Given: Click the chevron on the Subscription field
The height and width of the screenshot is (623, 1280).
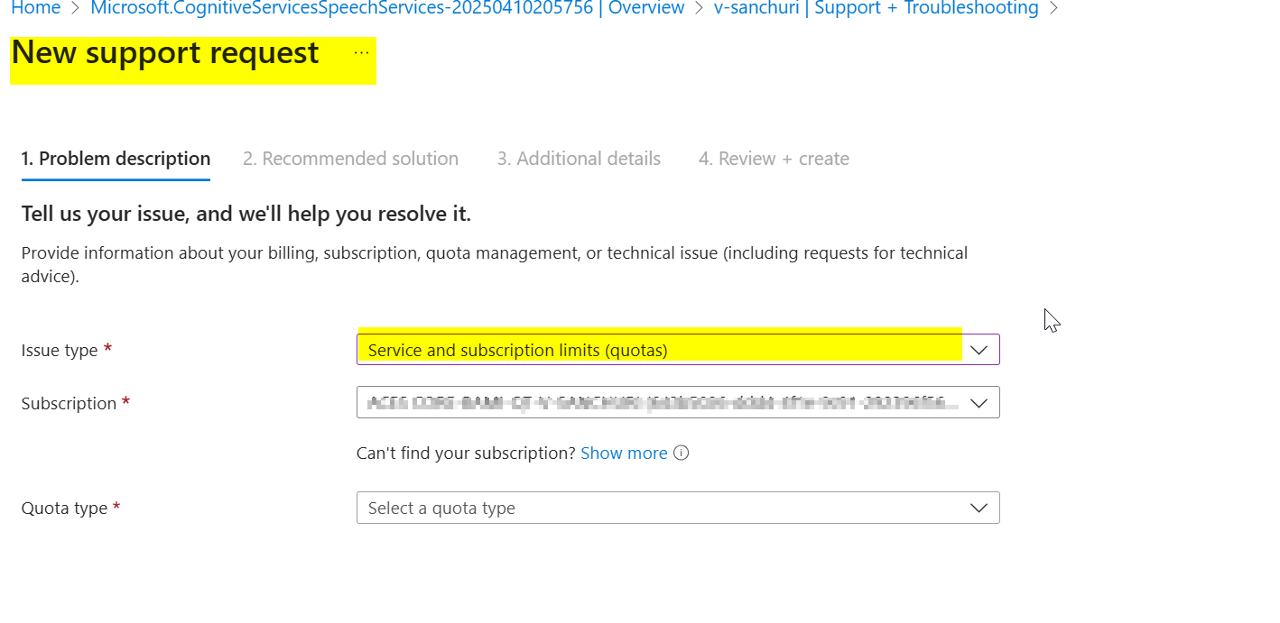Looking at the screenshot, I should click(x=979, y=402).
